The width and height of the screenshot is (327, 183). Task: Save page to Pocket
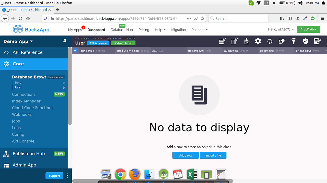pos(195,18)
